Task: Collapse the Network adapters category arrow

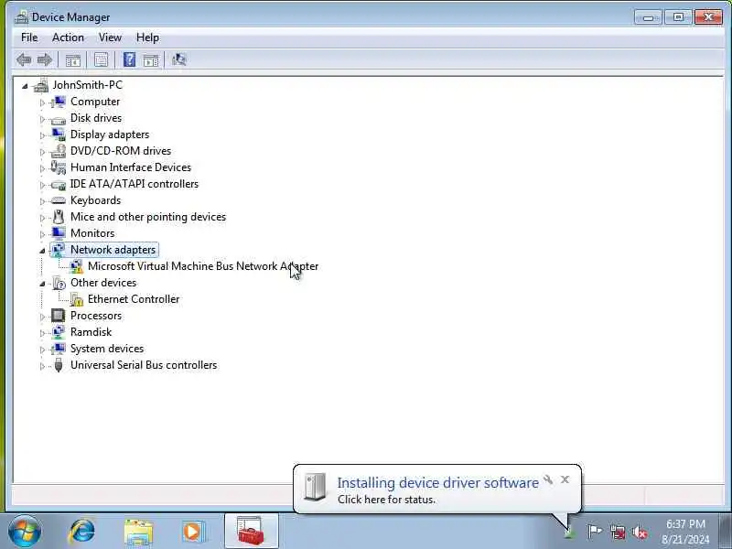Action: (42, 251)
